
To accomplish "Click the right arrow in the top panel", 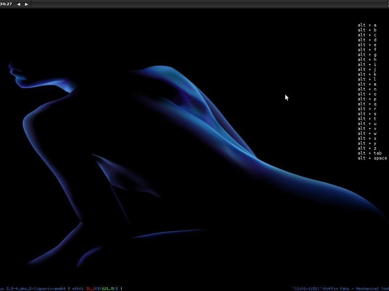I will [x=26, y=4].
